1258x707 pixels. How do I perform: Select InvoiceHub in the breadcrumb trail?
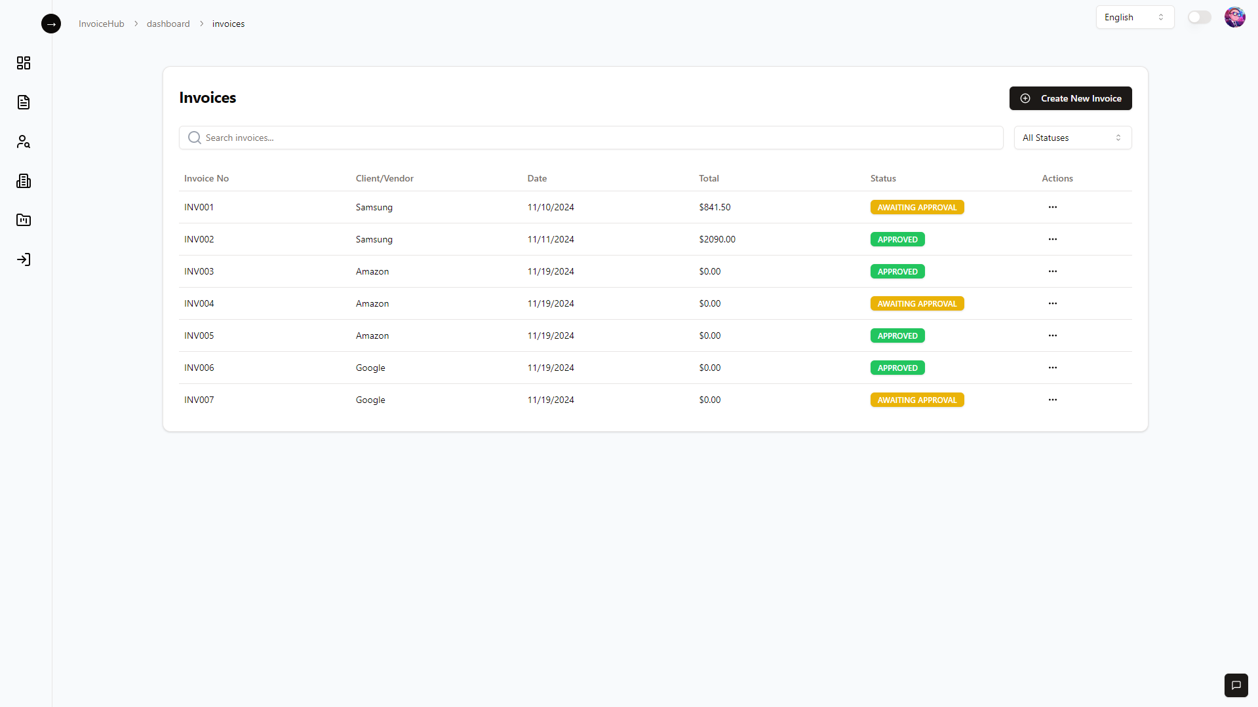(101, 24)
